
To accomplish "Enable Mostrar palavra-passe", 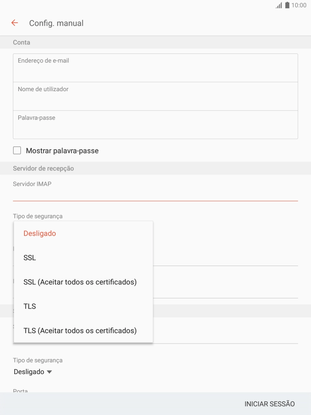I will click(17, 151).
